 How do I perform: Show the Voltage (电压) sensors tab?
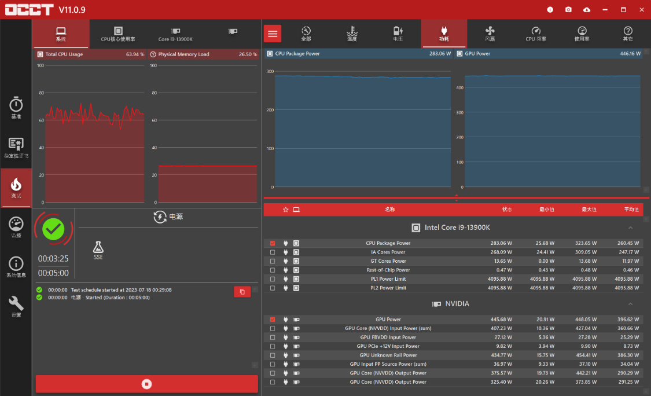[x=398, y=34]
